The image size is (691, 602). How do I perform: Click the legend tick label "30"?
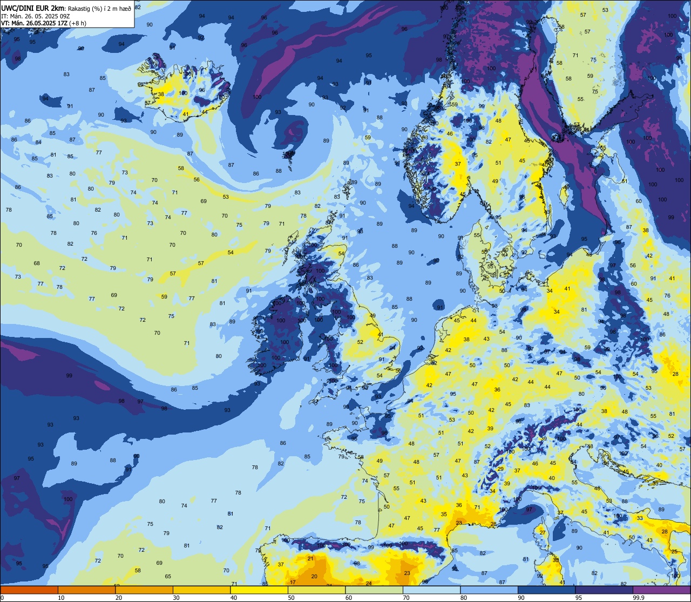coord(176,598)
